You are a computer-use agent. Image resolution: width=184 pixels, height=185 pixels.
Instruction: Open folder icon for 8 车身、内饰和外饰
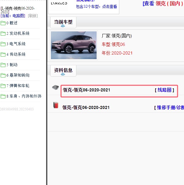coord(3,96)
